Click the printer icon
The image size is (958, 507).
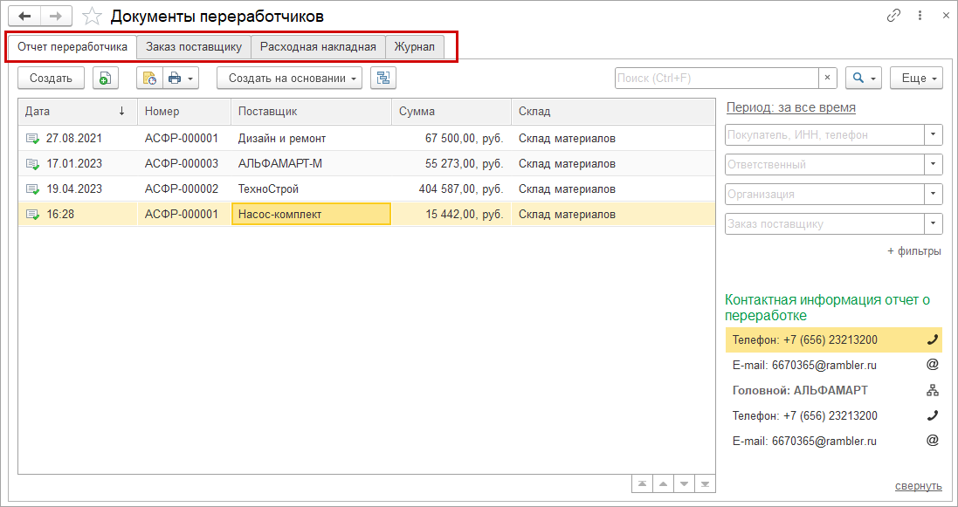point(174,79)
